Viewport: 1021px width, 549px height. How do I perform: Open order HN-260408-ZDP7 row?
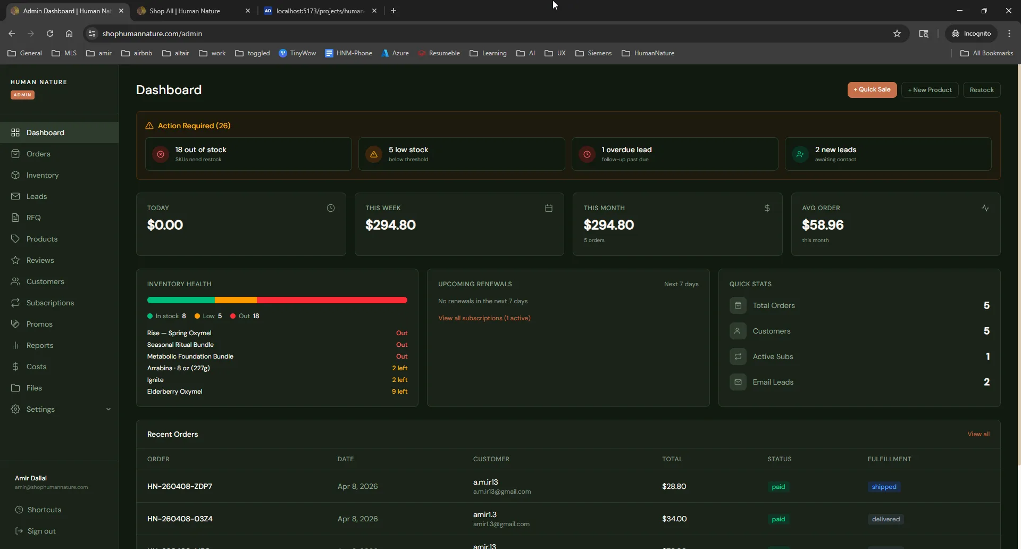click(x=568, y=486)
